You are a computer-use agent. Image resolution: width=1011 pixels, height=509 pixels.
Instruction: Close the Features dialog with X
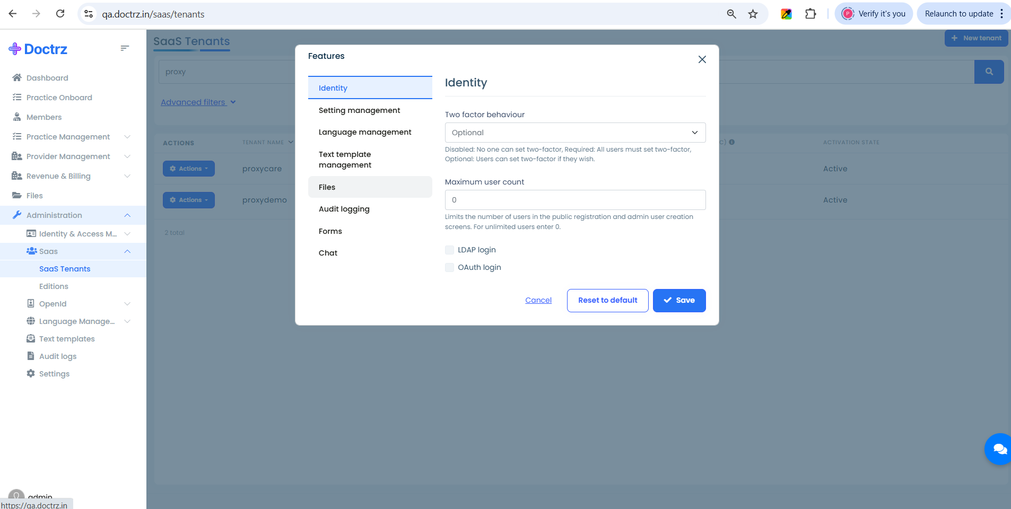tap(702, 59)
